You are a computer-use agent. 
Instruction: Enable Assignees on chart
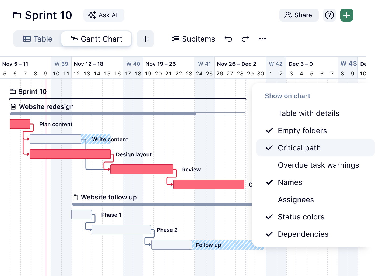pyautogui.click(x=315, y=199)
